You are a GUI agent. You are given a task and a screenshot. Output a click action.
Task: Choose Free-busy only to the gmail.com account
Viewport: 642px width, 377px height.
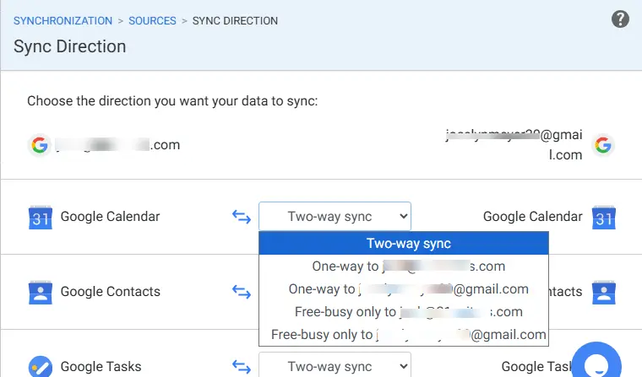[x=404, y=335]
